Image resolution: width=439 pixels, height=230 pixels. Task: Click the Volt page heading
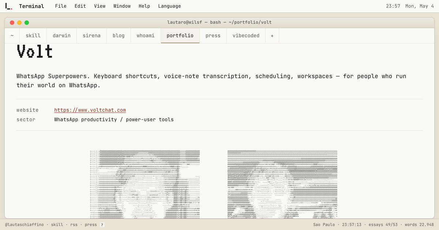35,51
